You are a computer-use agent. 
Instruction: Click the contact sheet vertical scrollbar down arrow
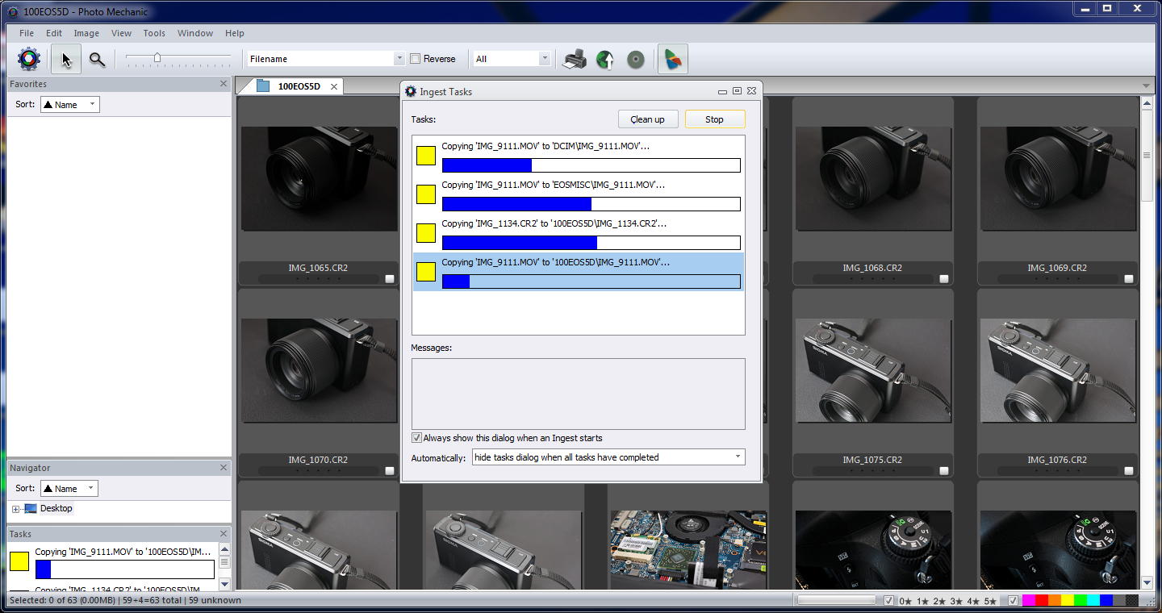pos(1147,582)
